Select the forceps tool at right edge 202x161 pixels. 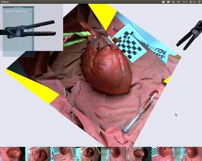[189, 35]
